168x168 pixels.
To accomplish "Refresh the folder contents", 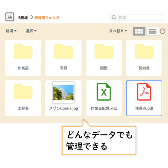I will click(163, 31).
